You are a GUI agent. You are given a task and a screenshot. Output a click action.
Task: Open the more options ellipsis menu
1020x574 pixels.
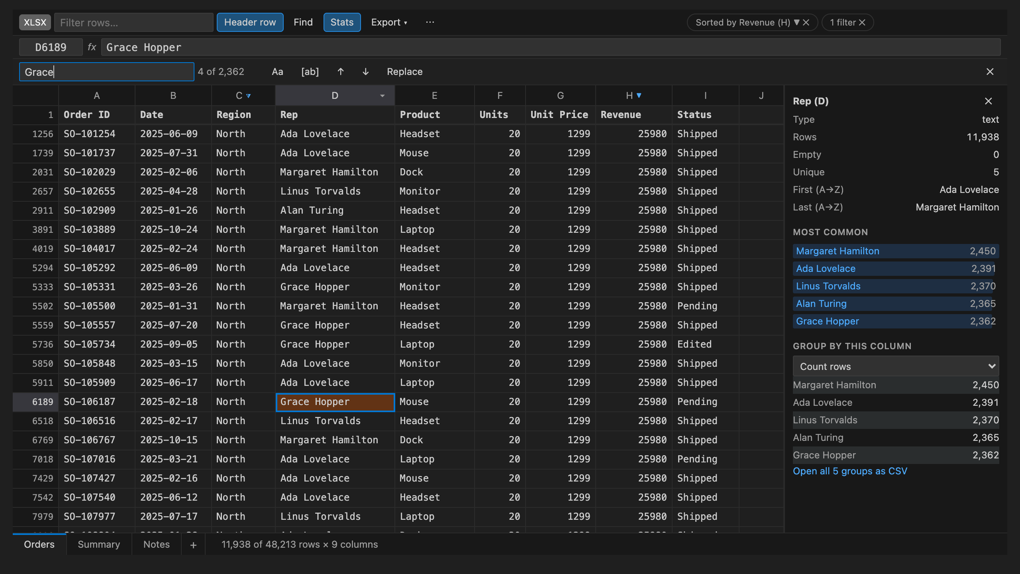pos(430,22)
